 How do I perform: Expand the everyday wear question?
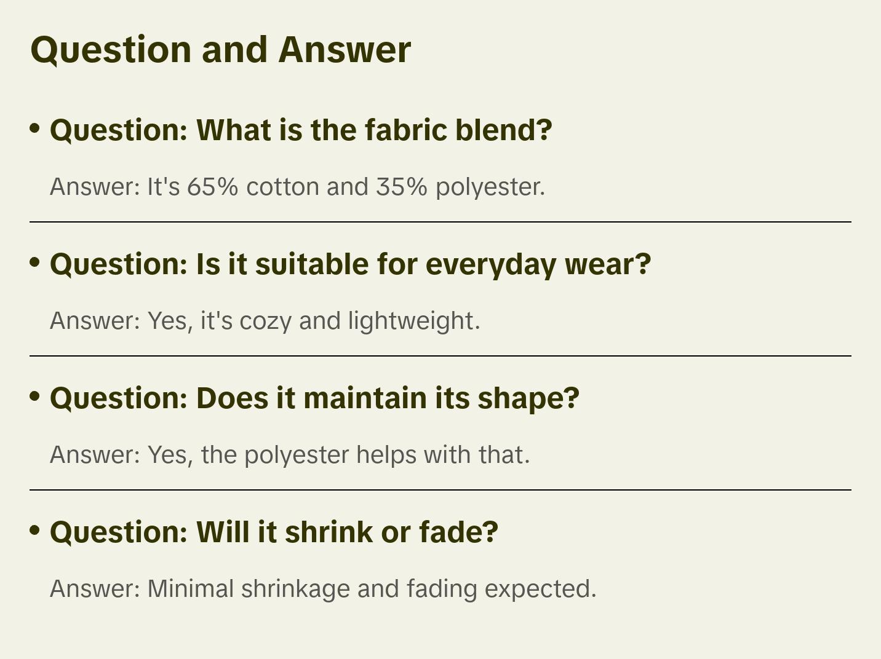(x=350, y=264)
